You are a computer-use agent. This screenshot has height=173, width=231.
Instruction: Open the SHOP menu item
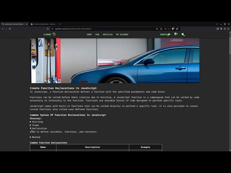(89, 35)
